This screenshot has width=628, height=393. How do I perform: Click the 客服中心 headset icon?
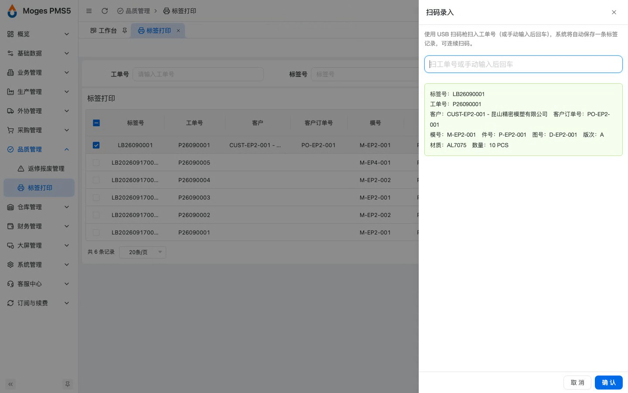(10, 284)
